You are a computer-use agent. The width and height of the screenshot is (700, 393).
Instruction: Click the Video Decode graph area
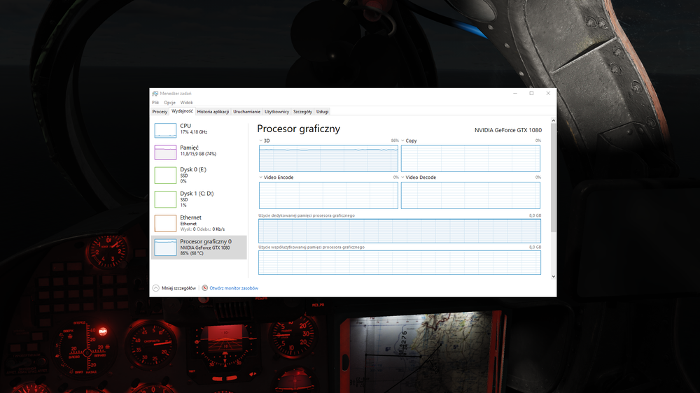pyautogui.click(x=470, y=195)
